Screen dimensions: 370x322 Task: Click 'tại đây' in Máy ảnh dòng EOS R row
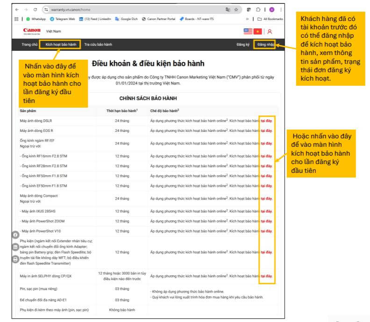click(x=266, y=130)
